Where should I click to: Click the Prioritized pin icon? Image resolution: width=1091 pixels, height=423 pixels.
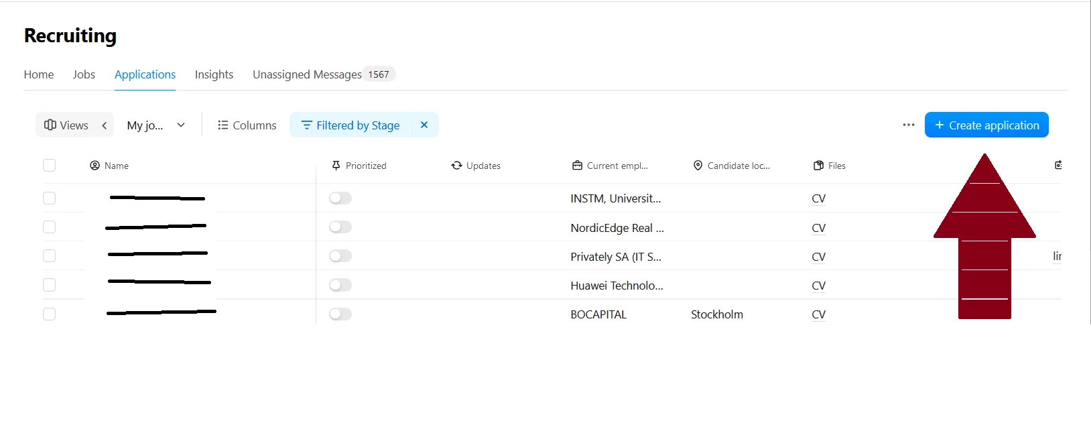click(x=336, y=166)
